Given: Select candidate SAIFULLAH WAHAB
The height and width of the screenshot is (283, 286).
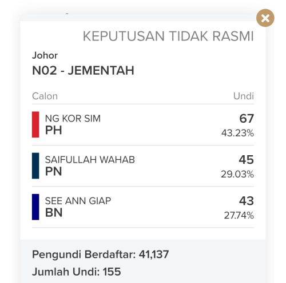Looking at the screenshot, I should pyautogui.click(x=90, y=160).
